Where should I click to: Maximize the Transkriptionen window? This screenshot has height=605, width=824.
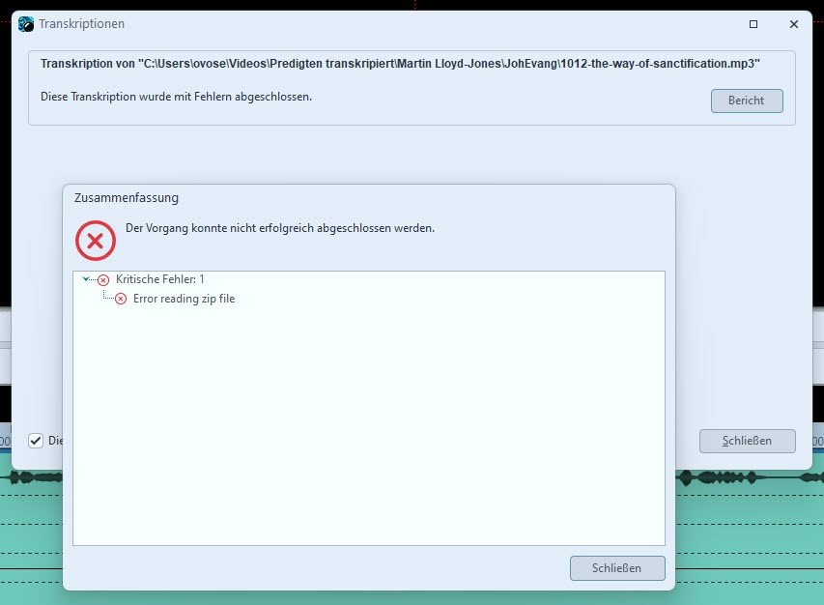pyautogui.click(x=753, y=24)
